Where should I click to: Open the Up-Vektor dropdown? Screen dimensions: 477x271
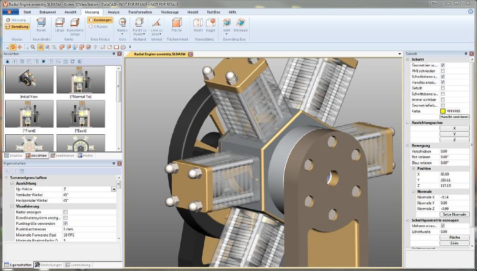(x=114, y=189)
